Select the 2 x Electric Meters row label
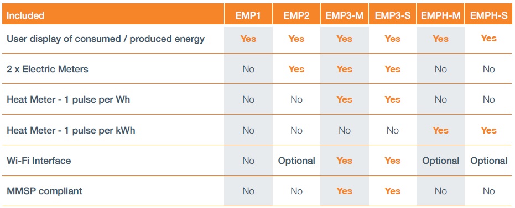 48,70
